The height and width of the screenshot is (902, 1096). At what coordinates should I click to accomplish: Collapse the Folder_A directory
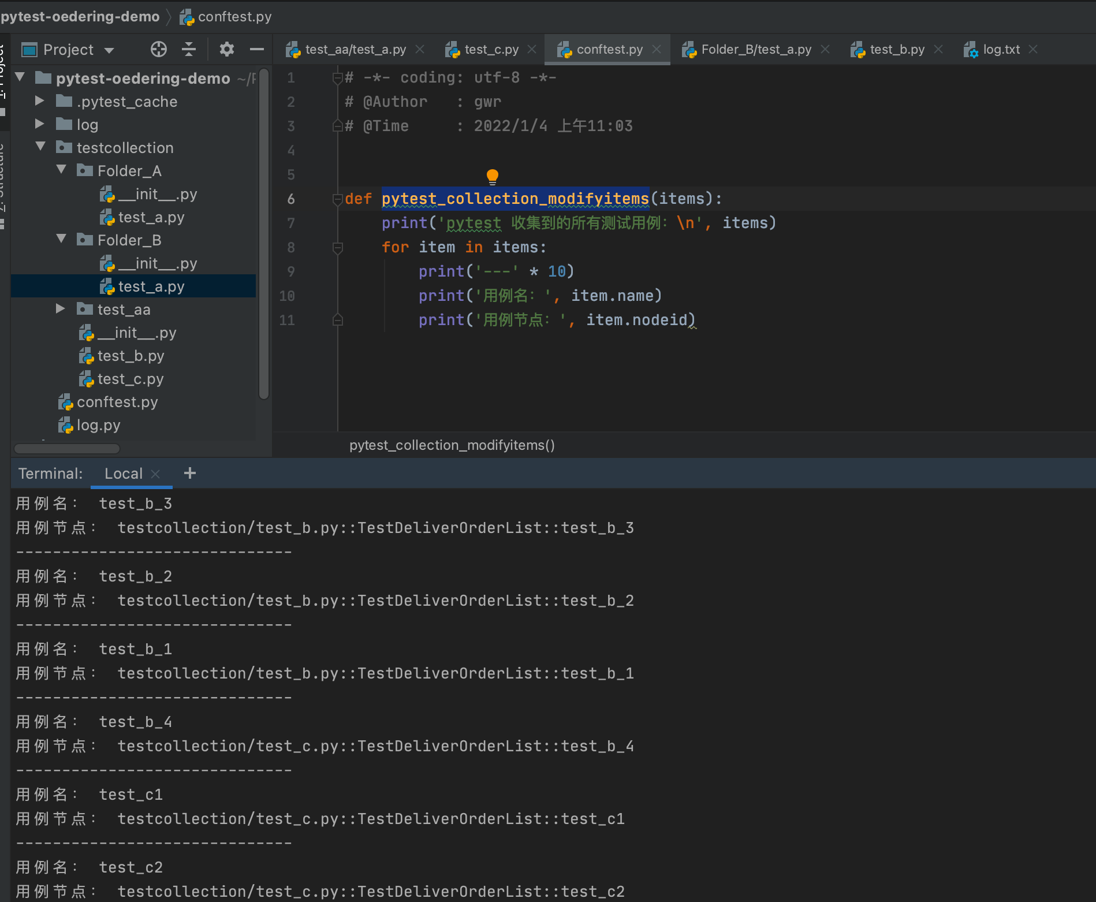(x=61, y=170)
